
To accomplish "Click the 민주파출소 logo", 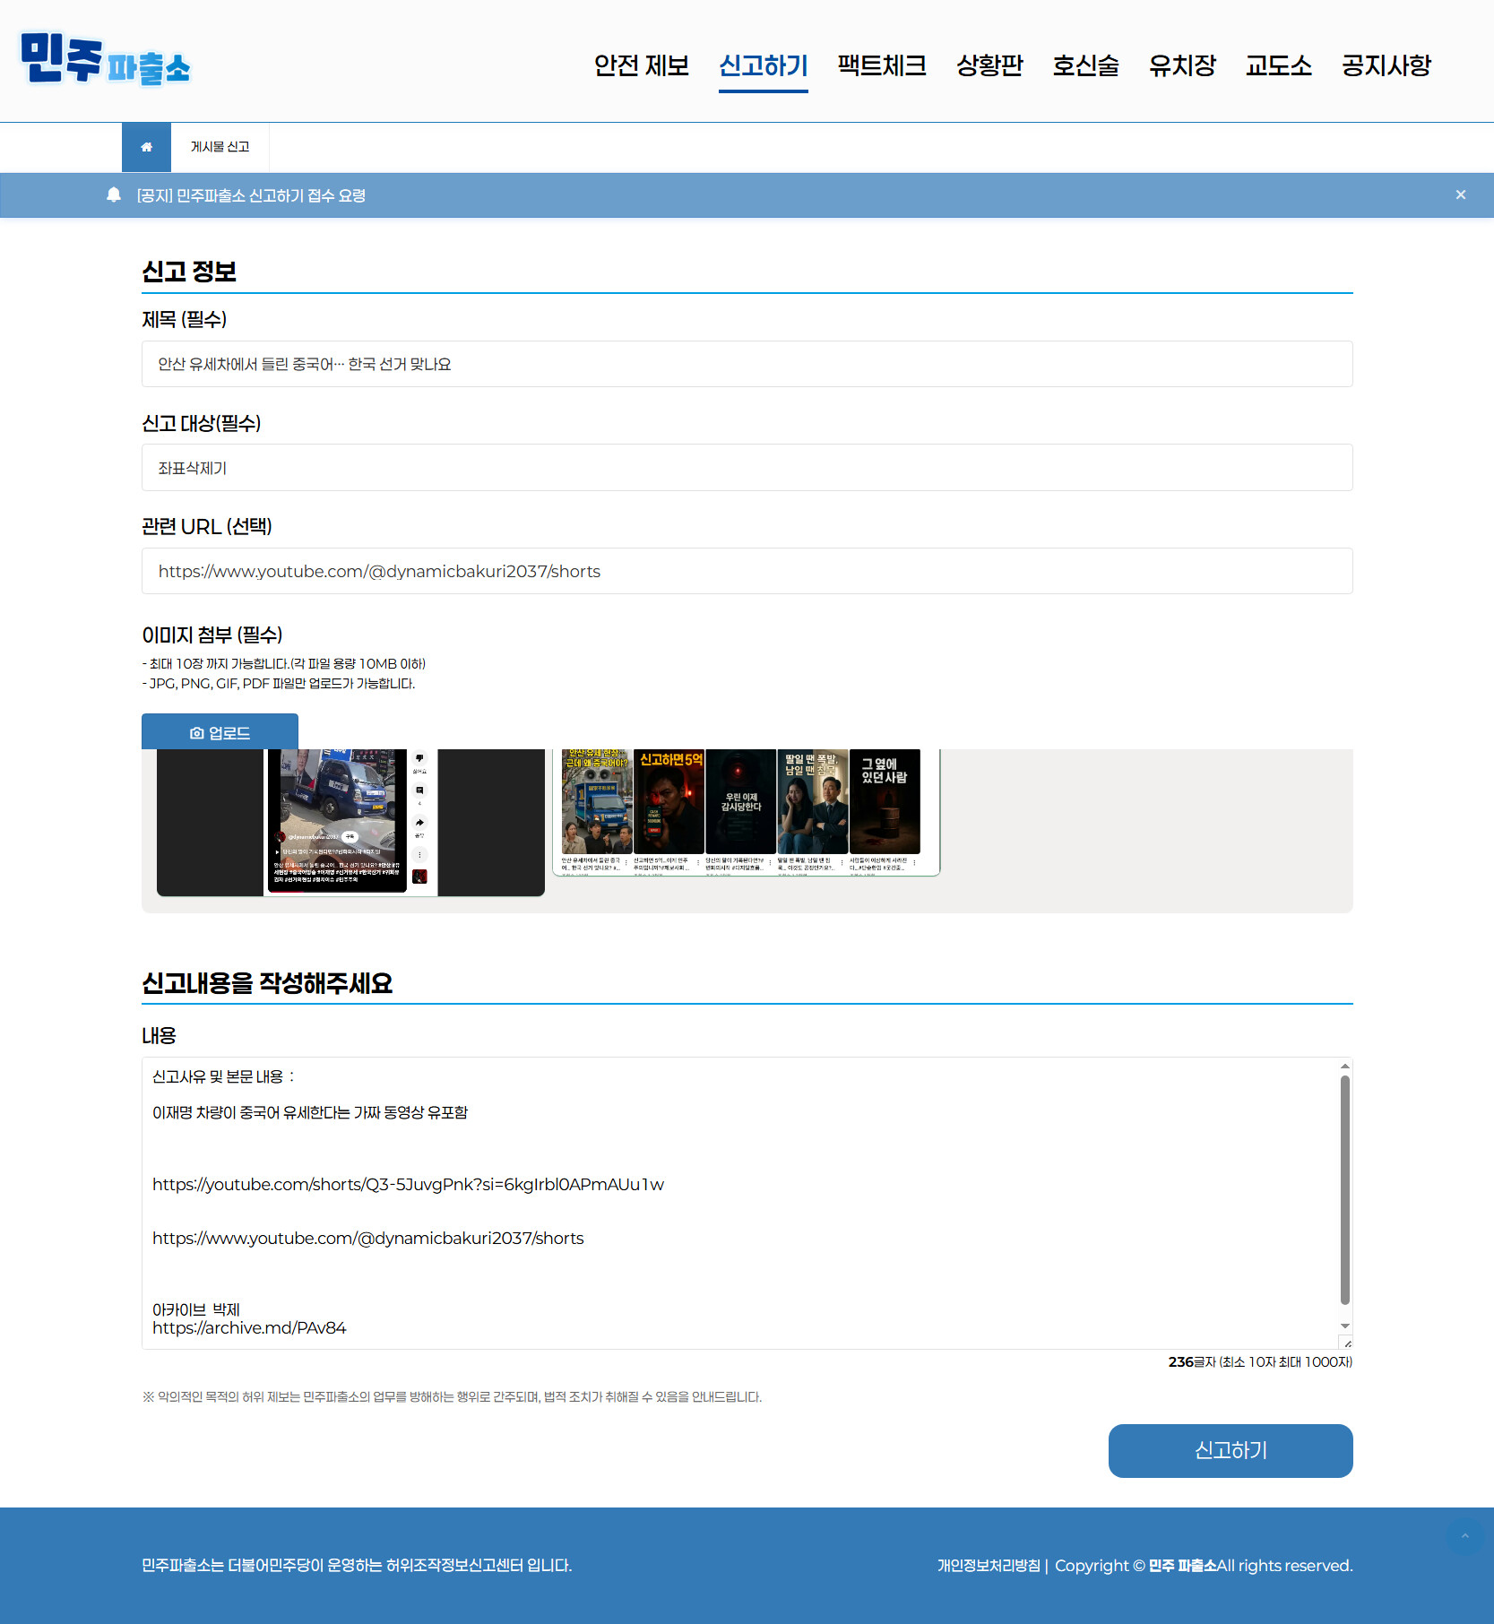I will point(106,60).
